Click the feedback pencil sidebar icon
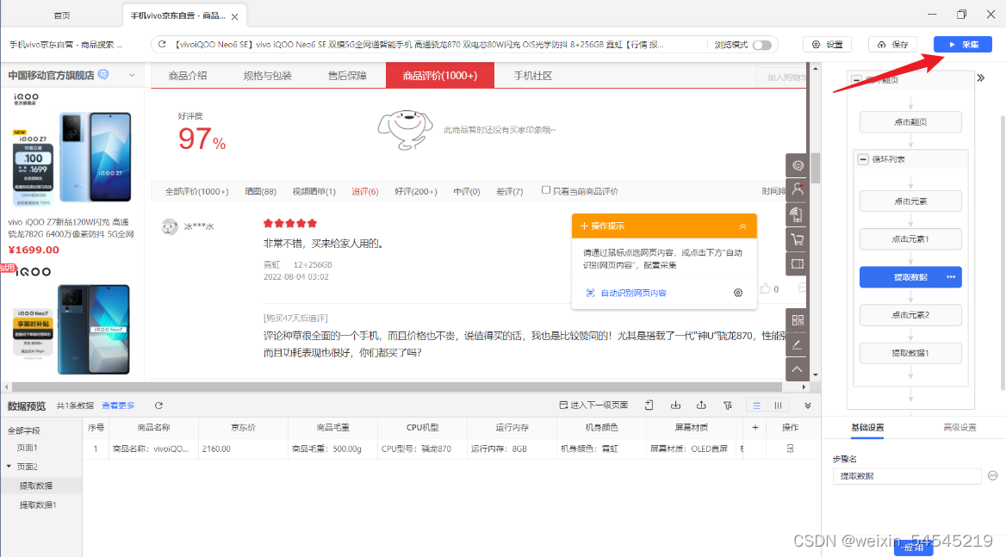Screen dimensions: 1006x557 [x=798, y=345]
